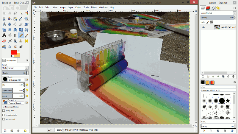
Task: Open the Layer menu
Action: click(x=70, y=7)
